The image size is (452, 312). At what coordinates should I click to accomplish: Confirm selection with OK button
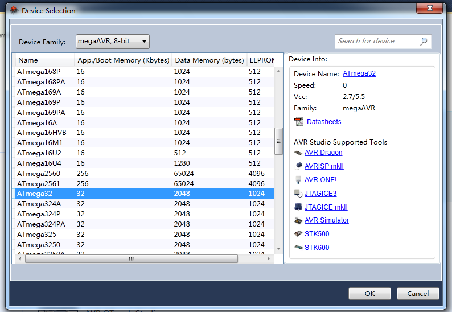point(369,294)
